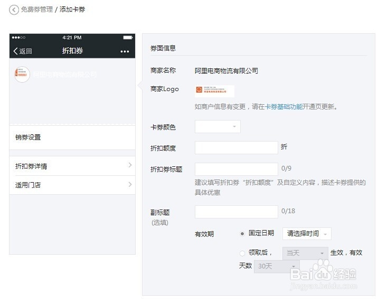Expand 折扣券详情 chevron arrow
This screenshot has height=299, width=378.
130,165
